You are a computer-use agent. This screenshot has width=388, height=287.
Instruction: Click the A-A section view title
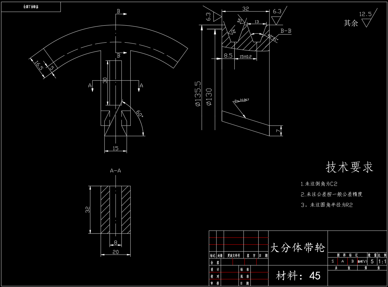pos(115,171)
